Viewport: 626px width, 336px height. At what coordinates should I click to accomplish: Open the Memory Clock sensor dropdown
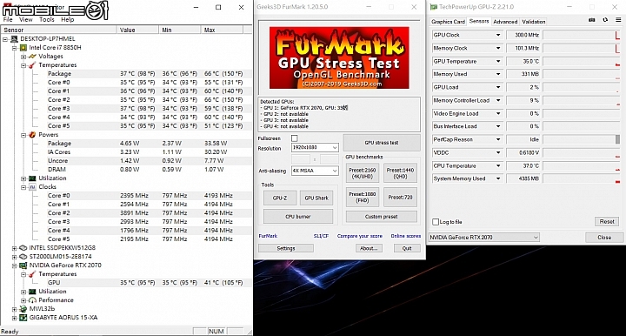(498, 48)
